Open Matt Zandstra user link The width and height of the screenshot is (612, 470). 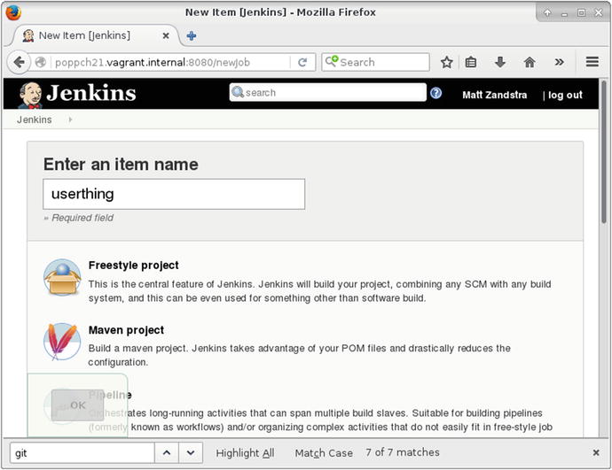[x=495, y=95]
